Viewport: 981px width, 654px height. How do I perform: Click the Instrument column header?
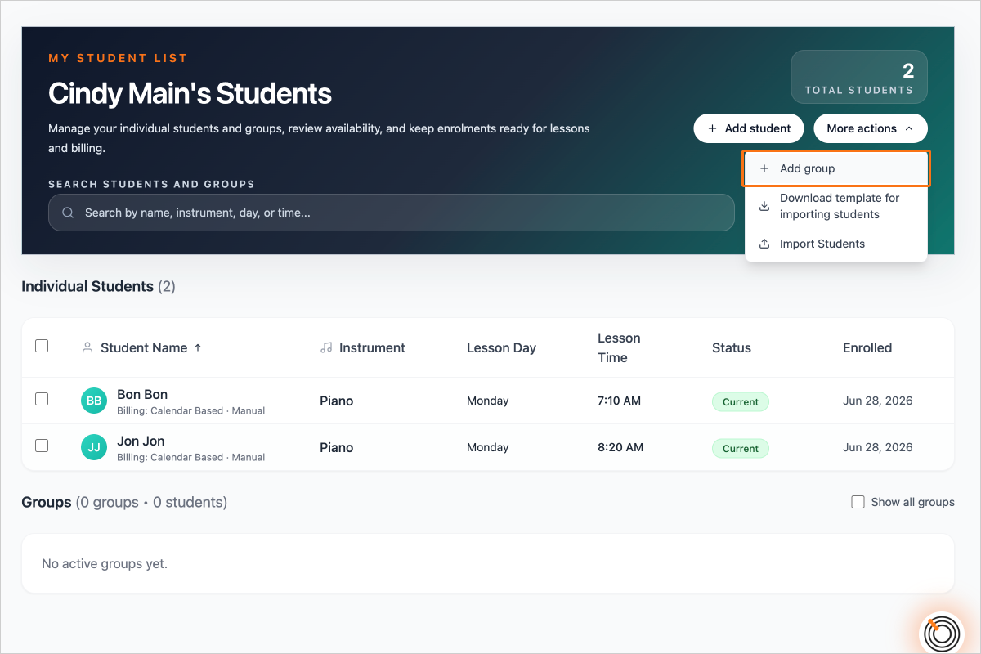point(372,347)
